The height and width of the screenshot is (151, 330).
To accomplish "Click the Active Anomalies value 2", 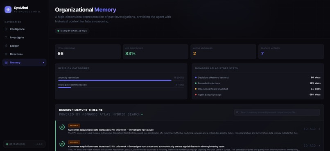I will click(194, 54).
